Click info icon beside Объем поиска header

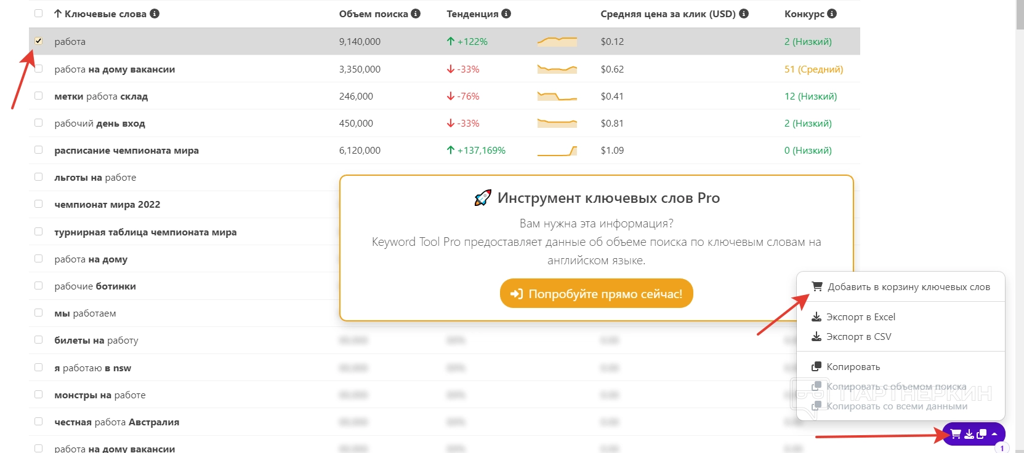(416, 14)
